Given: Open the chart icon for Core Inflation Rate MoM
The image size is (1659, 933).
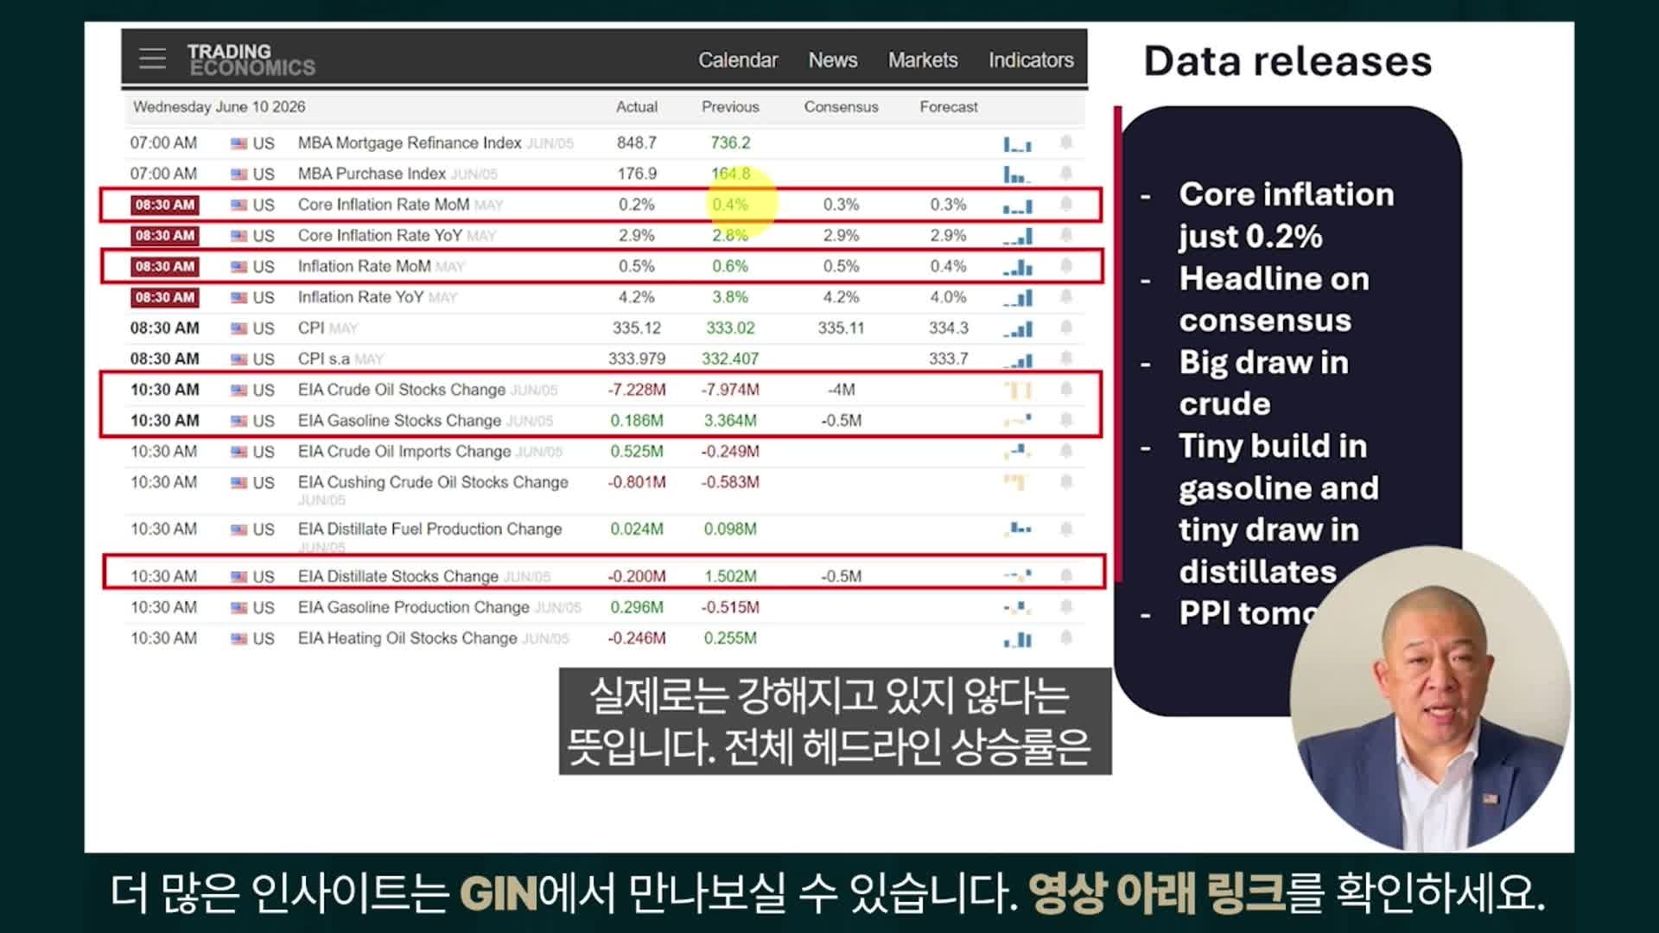Looking at the screenshot, I should (x=1017, y=206).
